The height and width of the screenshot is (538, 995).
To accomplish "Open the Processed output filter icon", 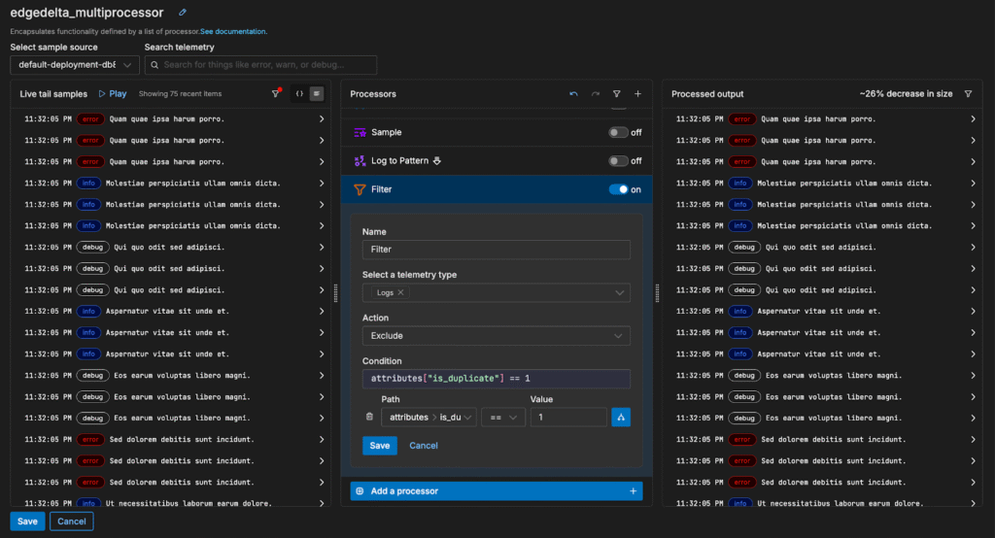I will click(x=968, y=94).
